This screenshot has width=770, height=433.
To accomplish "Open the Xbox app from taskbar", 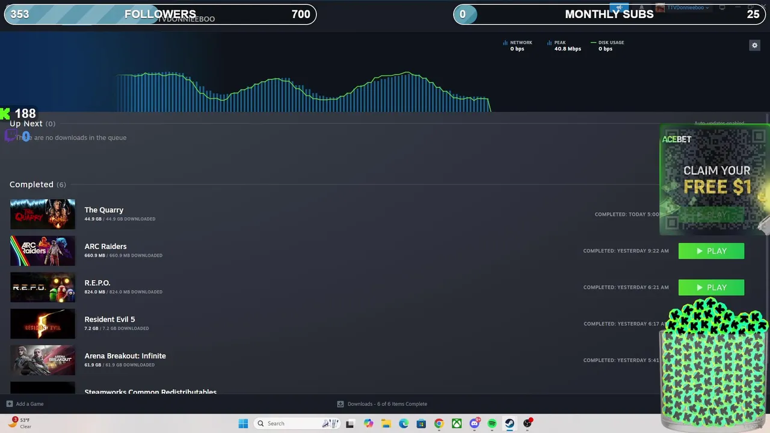I will 457,423.
